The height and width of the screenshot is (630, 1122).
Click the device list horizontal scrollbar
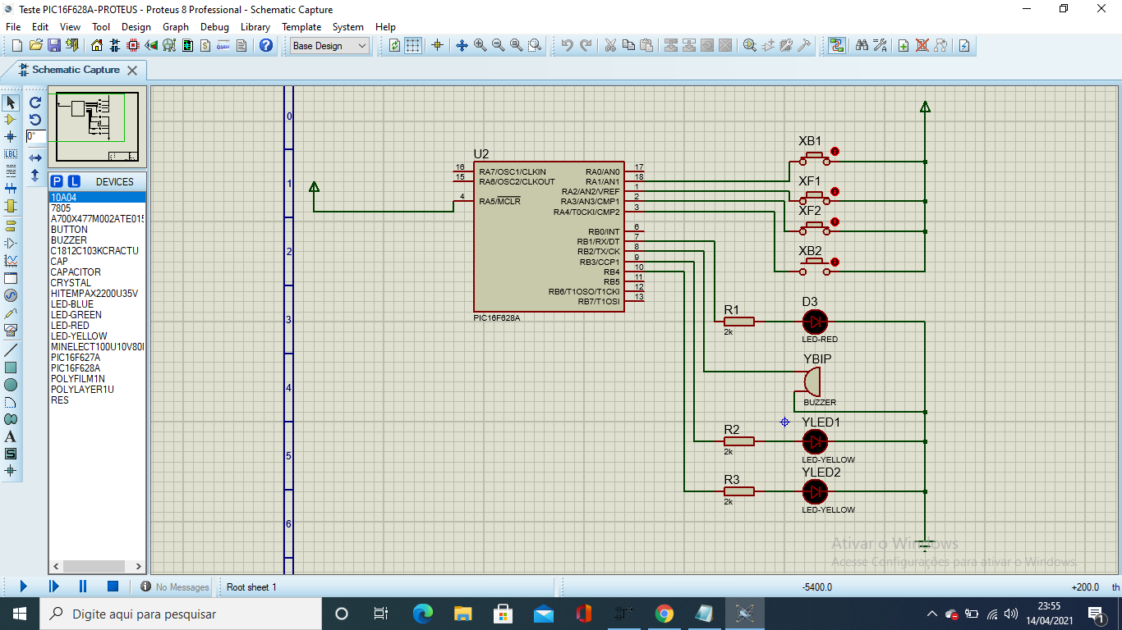(97, 566)
